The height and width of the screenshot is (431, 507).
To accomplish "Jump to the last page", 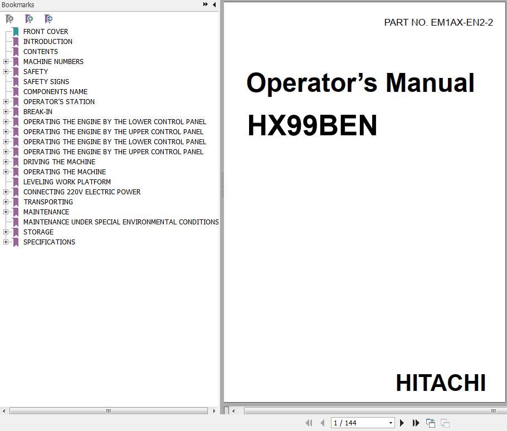I will [416, 423].
